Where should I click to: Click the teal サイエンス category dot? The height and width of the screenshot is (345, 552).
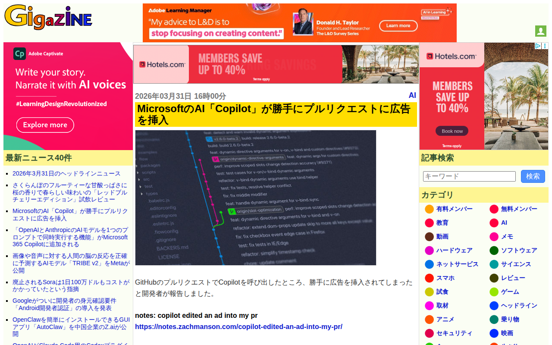pos(494,264)
